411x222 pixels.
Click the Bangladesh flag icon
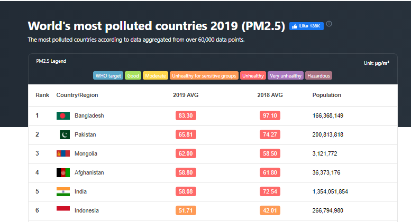pos(63,115)
